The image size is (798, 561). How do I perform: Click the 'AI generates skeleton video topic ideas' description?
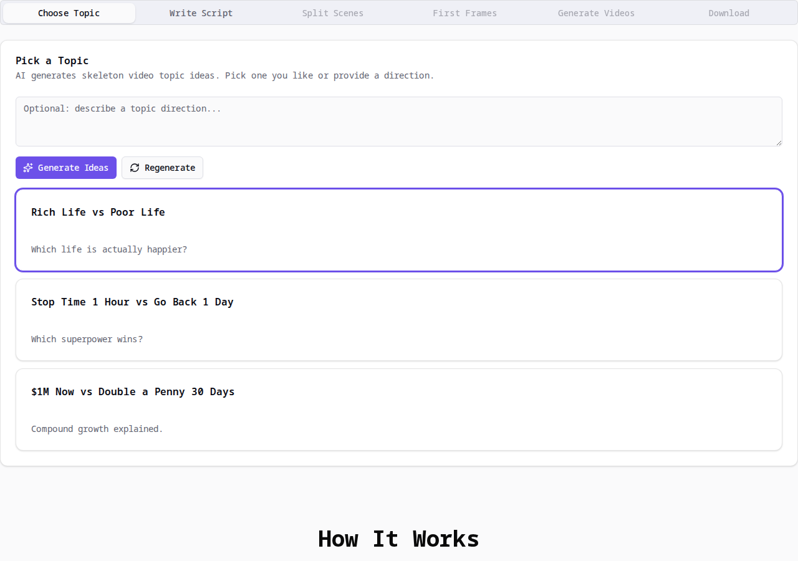pos(224,75)
